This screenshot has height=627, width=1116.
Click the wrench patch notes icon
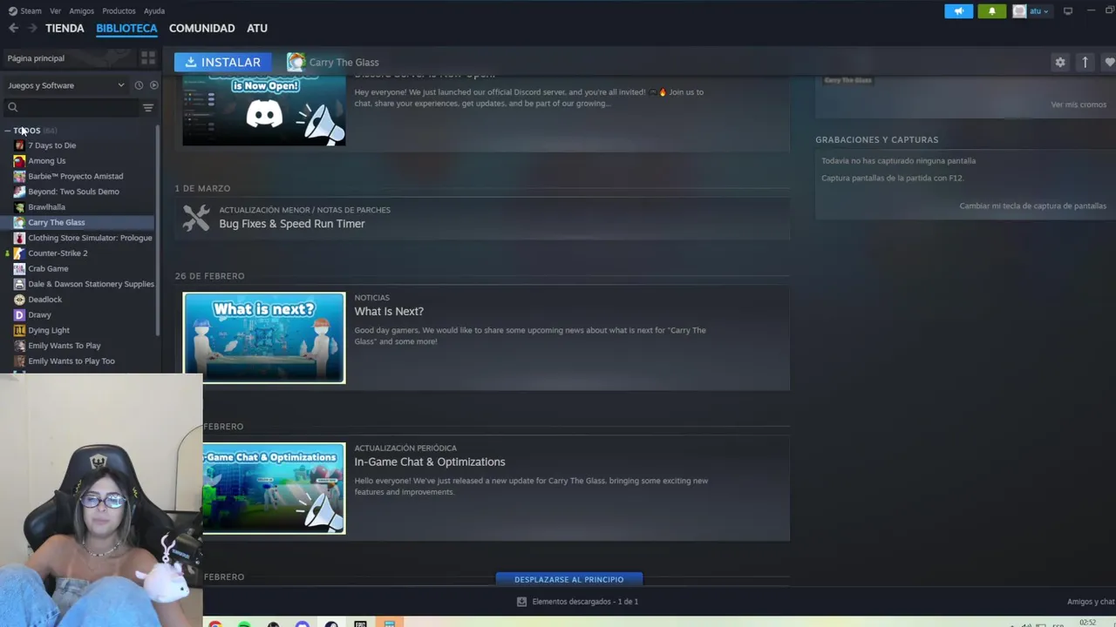click(196, 218)
